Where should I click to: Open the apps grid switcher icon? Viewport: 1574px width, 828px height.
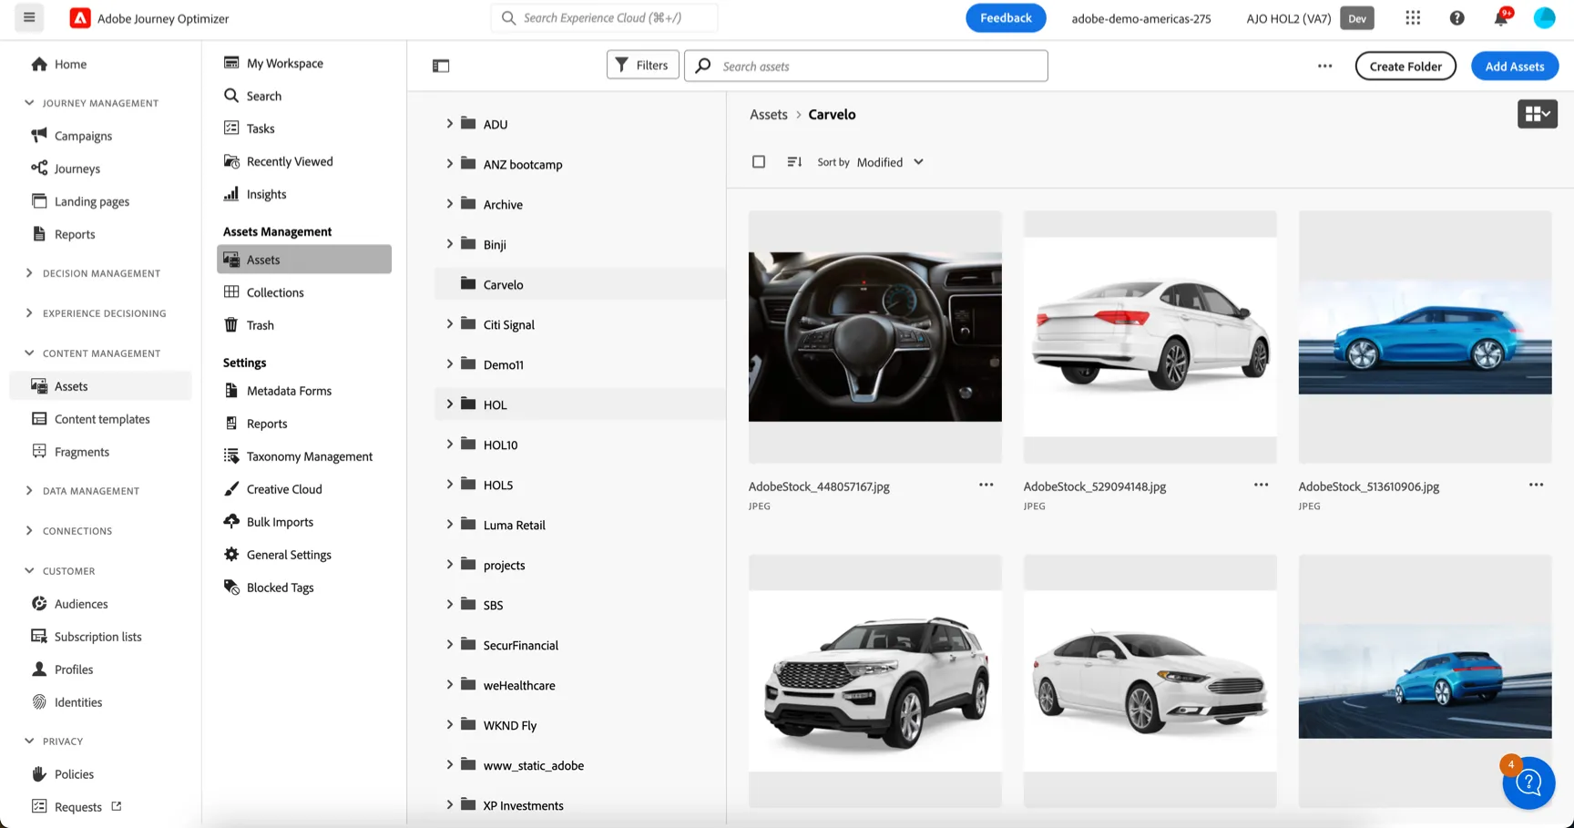point(1413,17)
